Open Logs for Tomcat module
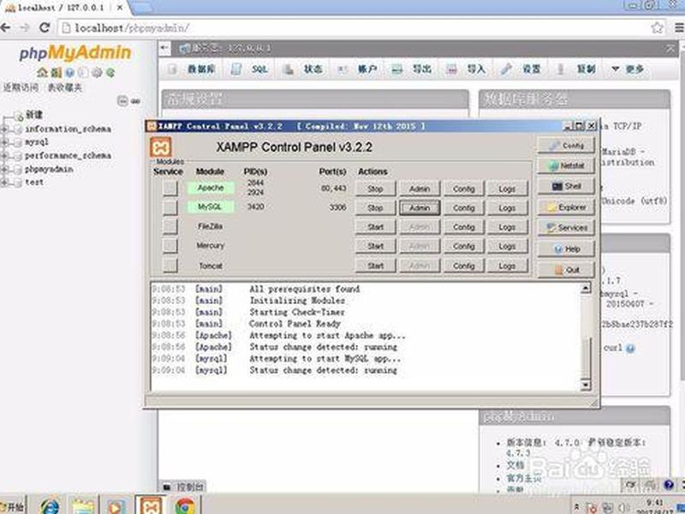Image resolution: width=685 pixels, height=514 pixels. coord(507,266)
